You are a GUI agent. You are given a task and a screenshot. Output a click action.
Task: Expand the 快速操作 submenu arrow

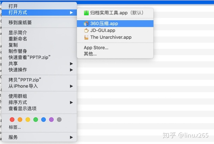click(71, 70)
